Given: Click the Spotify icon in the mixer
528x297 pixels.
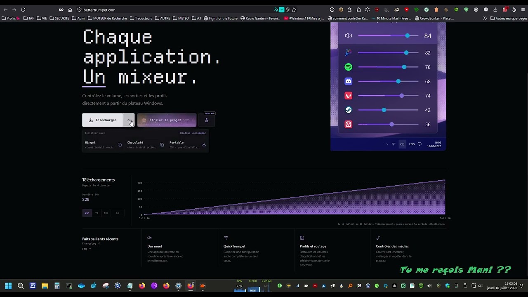Looking at the screenshot, I should (349, 67).
